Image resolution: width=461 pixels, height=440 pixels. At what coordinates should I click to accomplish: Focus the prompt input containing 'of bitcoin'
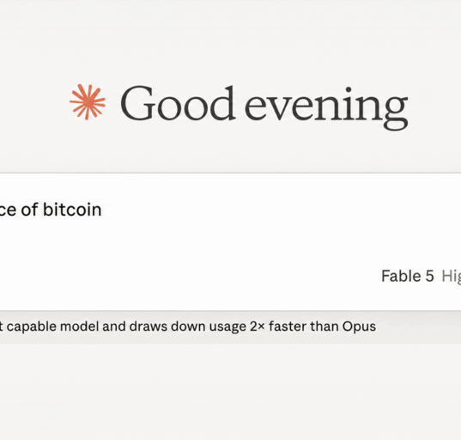tap(230, 241)
